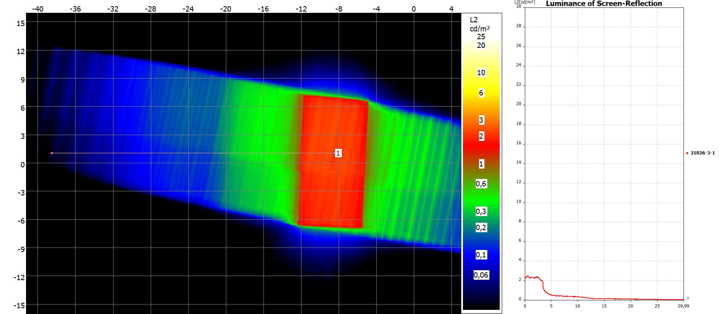Select the 0,6 level on the color scale

481,184
